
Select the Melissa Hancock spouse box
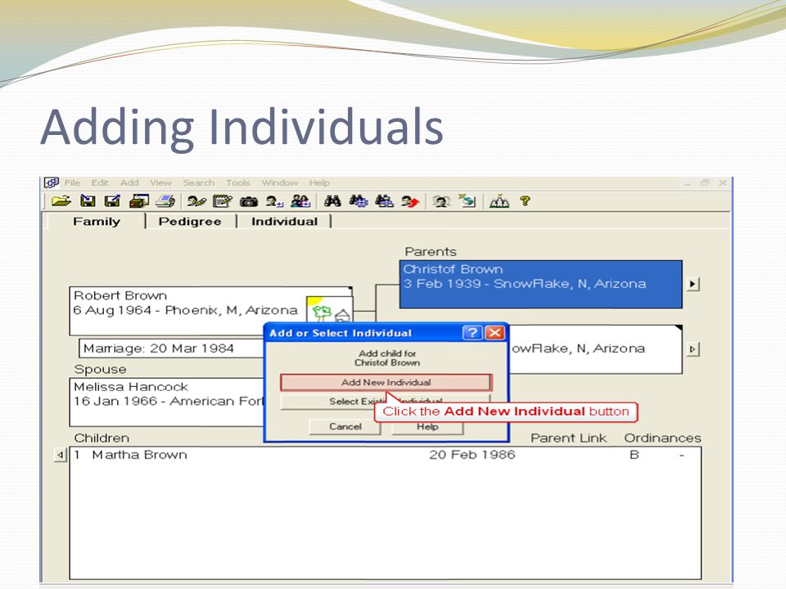pyautogui.click(x=167, y=402)
